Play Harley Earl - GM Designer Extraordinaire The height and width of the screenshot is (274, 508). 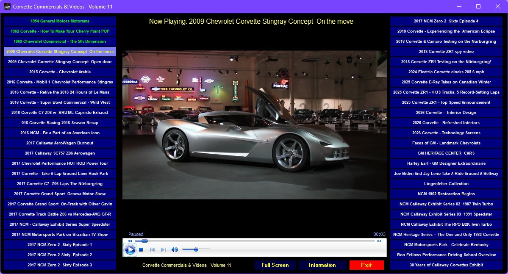coord(446,163)
